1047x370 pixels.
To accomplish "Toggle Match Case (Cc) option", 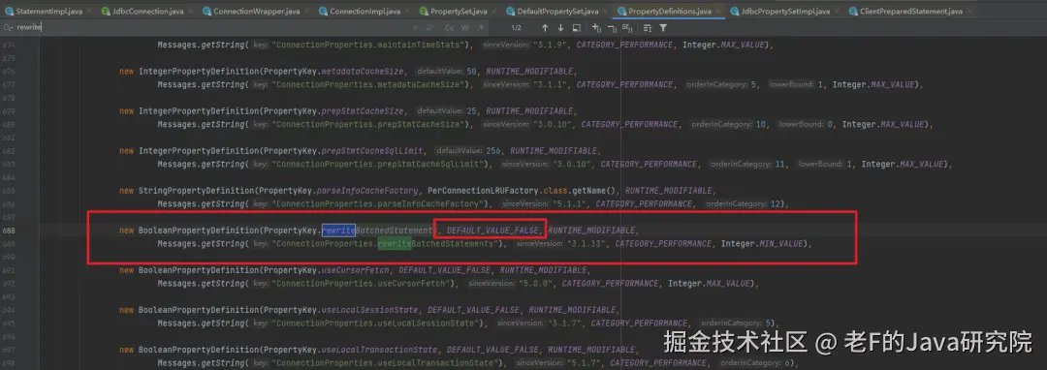I will 450,27.
